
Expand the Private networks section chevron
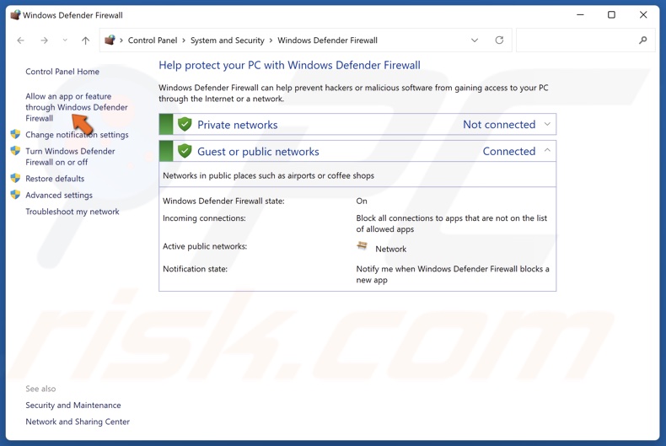pyautogui.click(x=547, y=124)
